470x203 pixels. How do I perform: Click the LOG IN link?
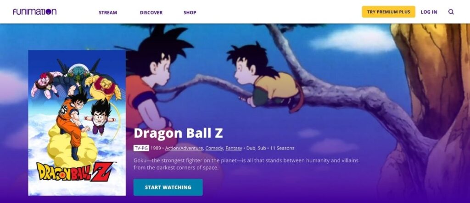tap(429, 12)
